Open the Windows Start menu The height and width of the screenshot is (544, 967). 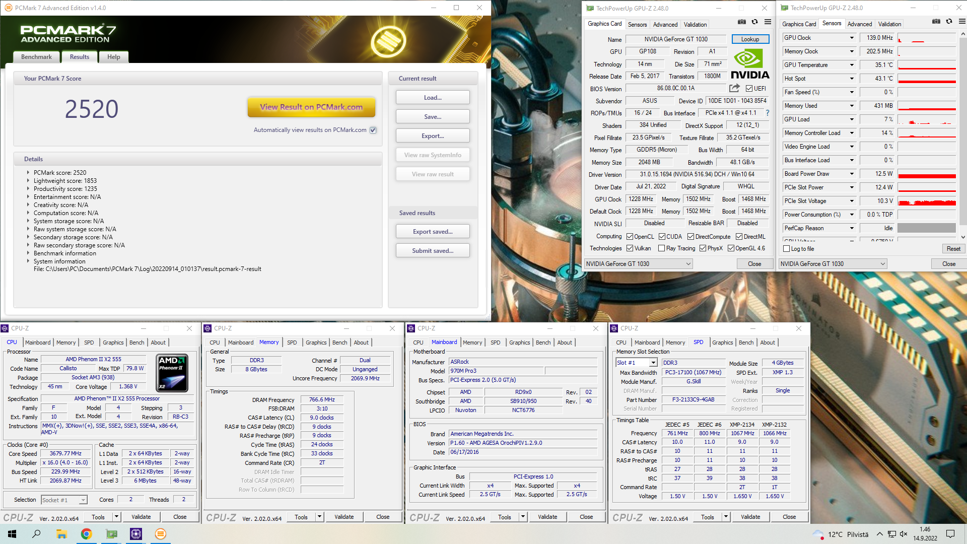[x=12, y=534]
